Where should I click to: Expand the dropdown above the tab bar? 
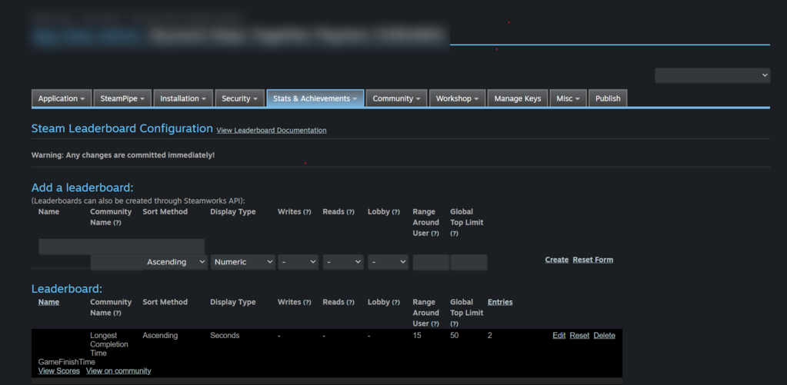click(x=712, y=75)
